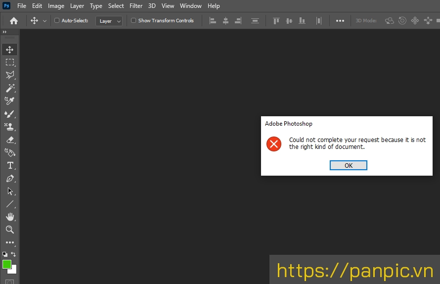
Task: Open the File menu
Action: (22, 6)
